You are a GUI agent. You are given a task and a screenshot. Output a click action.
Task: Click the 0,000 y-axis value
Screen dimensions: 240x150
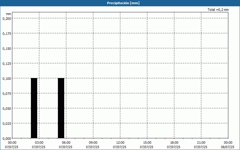(x=7, y=139)
